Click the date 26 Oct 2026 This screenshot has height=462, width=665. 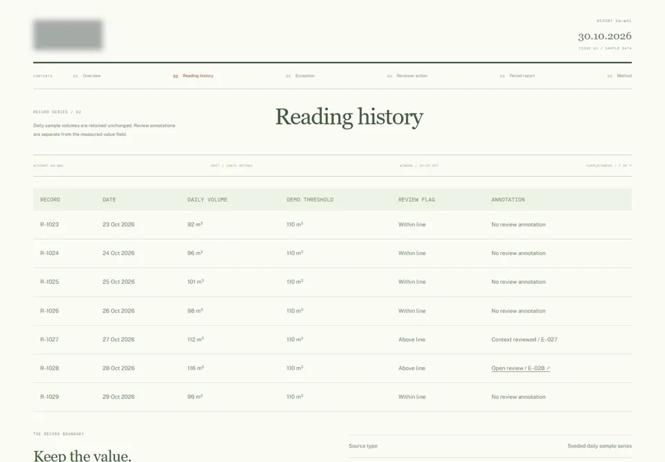click(118, 310)
